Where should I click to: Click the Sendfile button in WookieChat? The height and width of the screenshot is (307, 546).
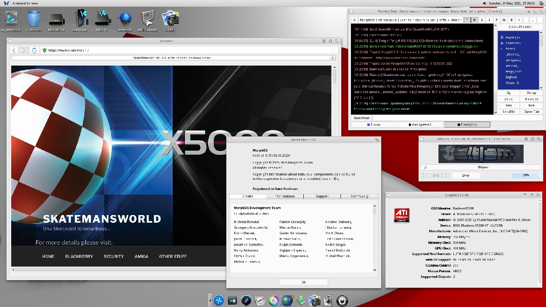pyautogui.click(x=508, y=112)
